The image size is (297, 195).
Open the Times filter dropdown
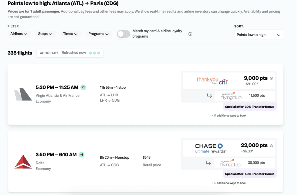[70, 34]
